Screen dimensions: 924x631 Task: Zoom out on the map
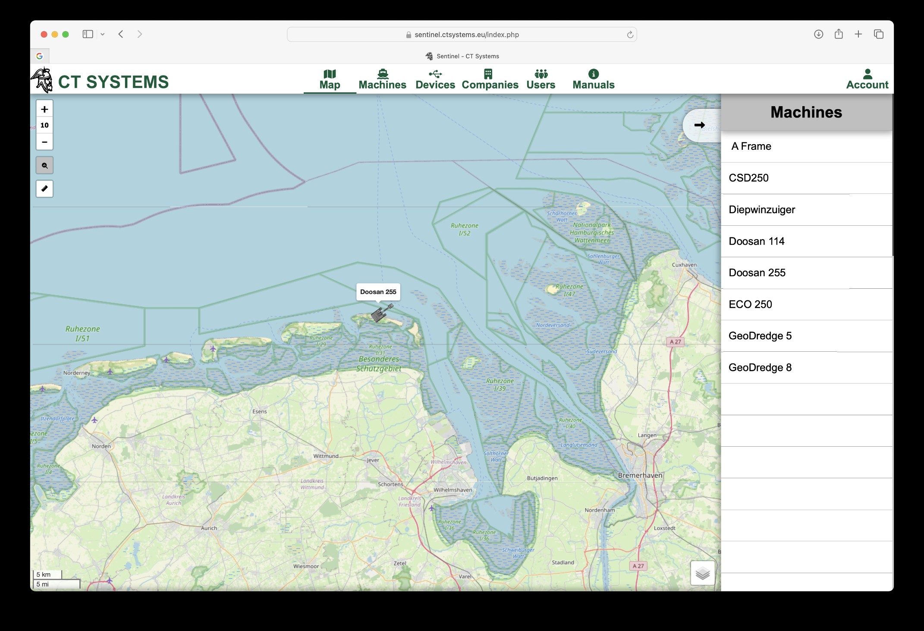point(44,142)
